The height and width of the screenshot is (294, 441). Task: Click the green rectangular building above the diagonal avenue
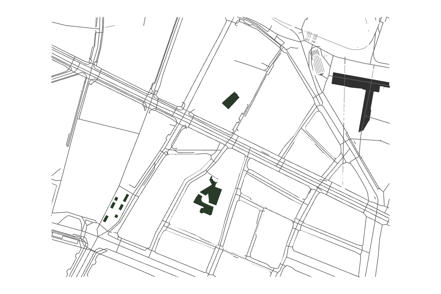(231, 100)
